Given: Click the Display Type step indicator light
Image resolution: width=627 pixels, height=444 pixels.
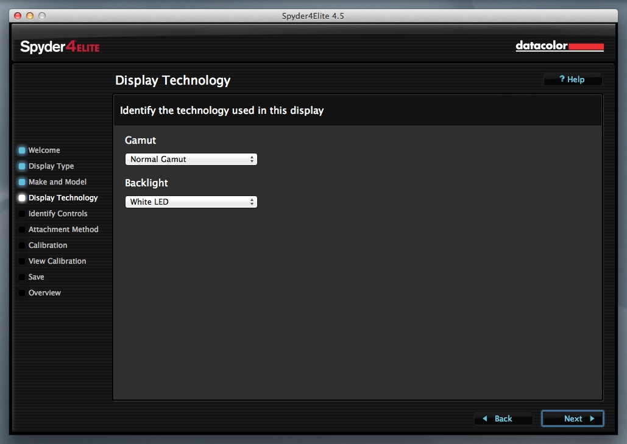Looking at the screenshot, I should pos(22,166).
